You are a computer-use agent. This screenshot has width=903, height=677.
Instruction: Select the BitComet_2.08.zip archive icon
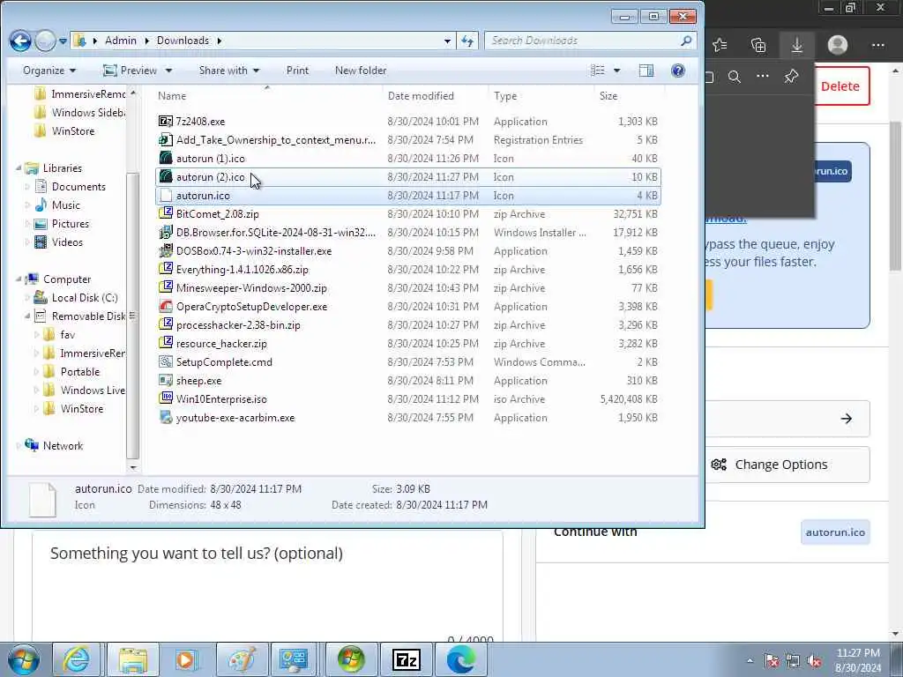tap(166, 213)
